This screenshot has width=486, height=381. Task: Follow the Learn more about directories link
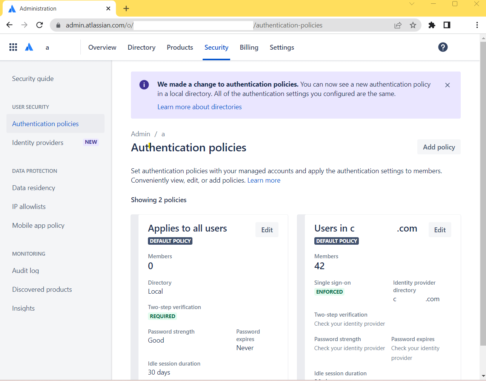(200, 107)
